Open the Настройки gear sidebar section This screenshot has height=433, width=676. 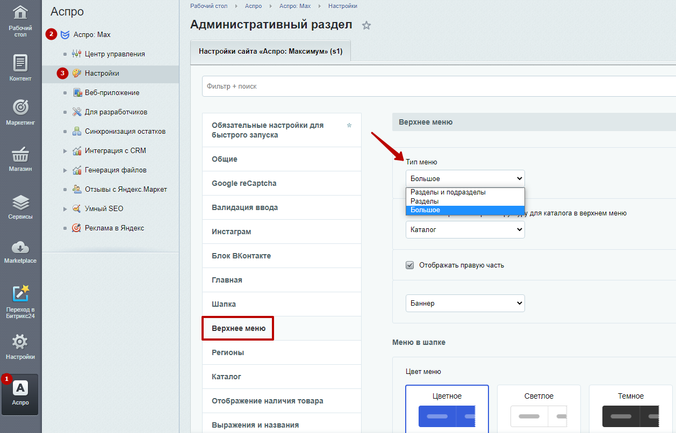(20, 347)
